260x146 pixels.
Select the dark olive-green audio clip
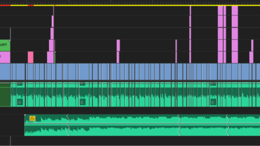tap(5, 94)
